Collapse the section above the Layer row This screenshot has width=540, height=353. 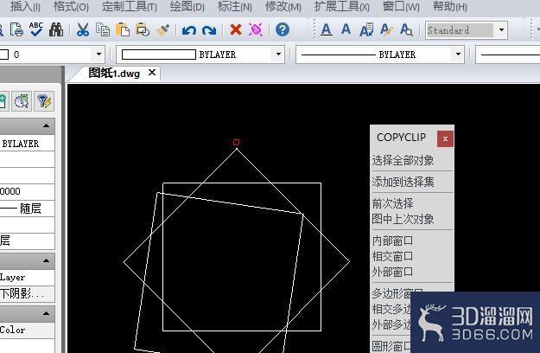point(47,260)
